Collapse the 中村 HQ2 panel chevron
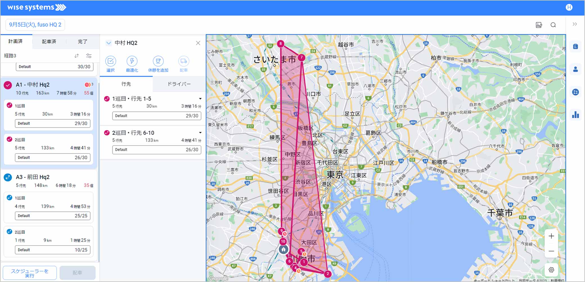The image size is (585, 282). [x=109, y=43]
